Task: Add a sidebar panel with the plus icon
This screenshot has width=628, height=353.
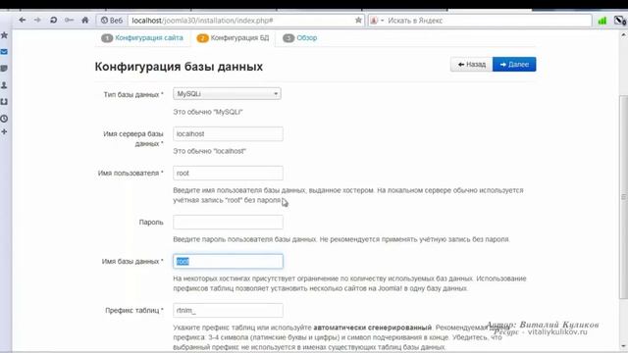Action: [4, 131]
